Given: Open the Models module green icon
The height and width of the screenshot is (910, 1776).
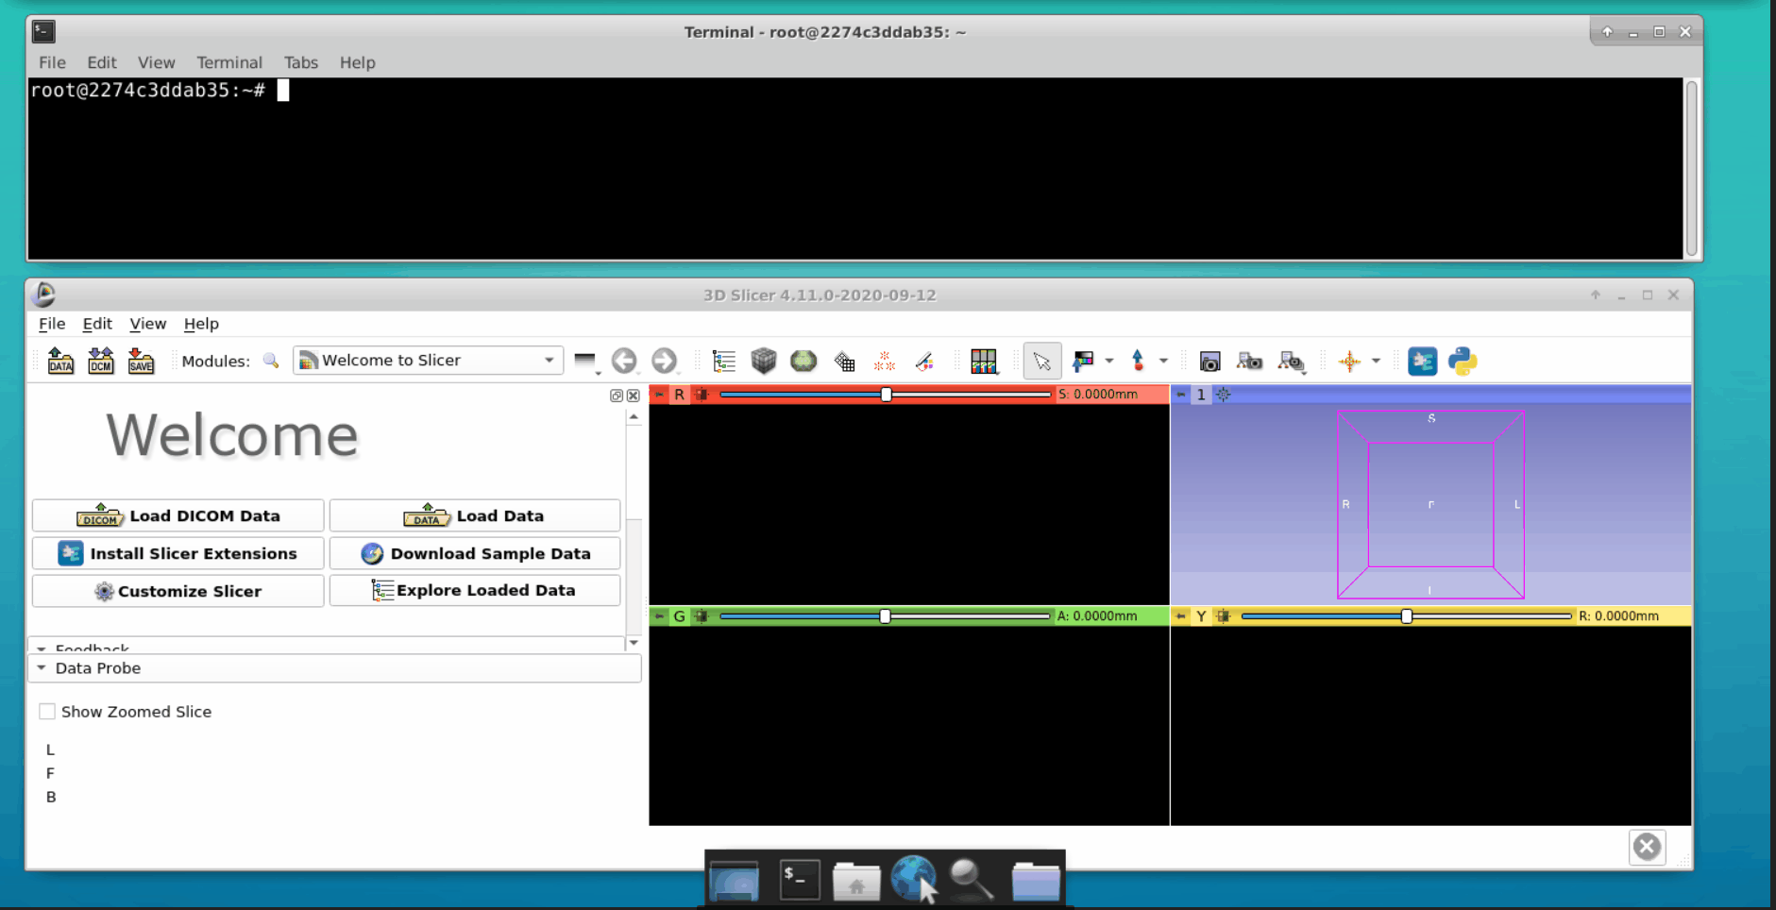Looking at the screenshot, I should coord(803,361).
